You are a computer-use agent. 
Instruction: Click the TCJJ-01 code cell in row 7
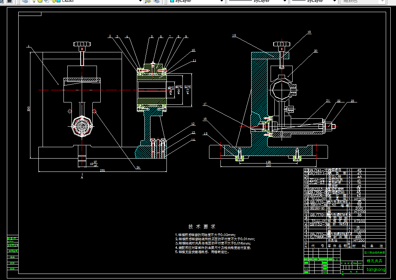click(x=317, y=221)
